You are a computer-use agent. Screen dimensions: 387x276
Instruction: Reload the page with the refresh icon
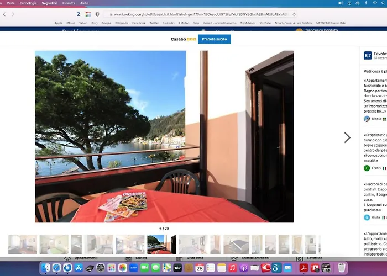coord(294,14)
